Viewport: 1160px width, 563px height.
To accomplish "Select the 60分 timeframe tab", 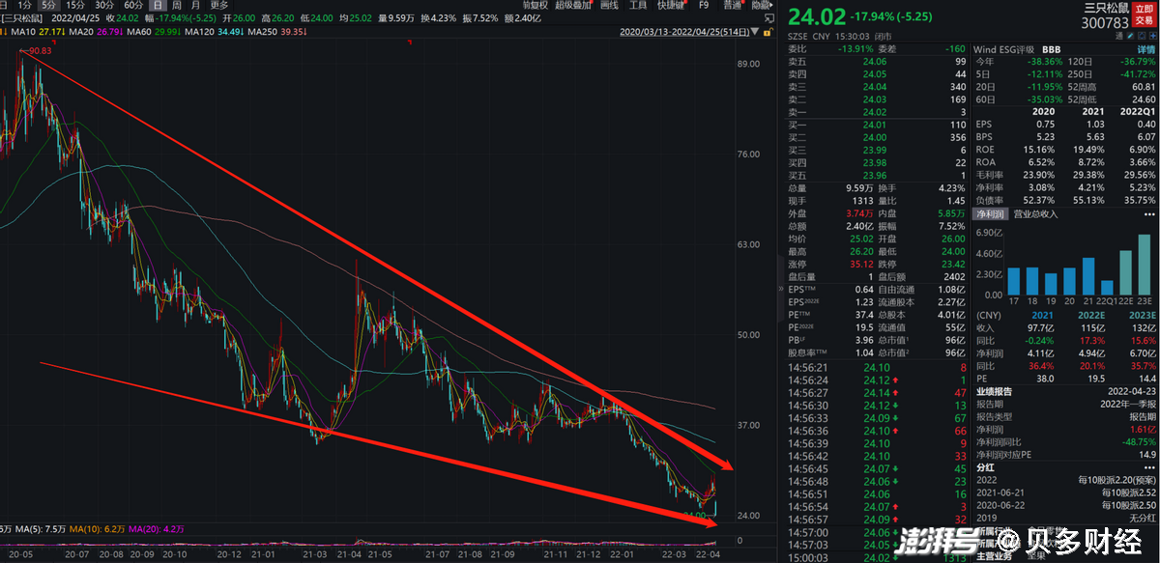I will click(133, 5).
